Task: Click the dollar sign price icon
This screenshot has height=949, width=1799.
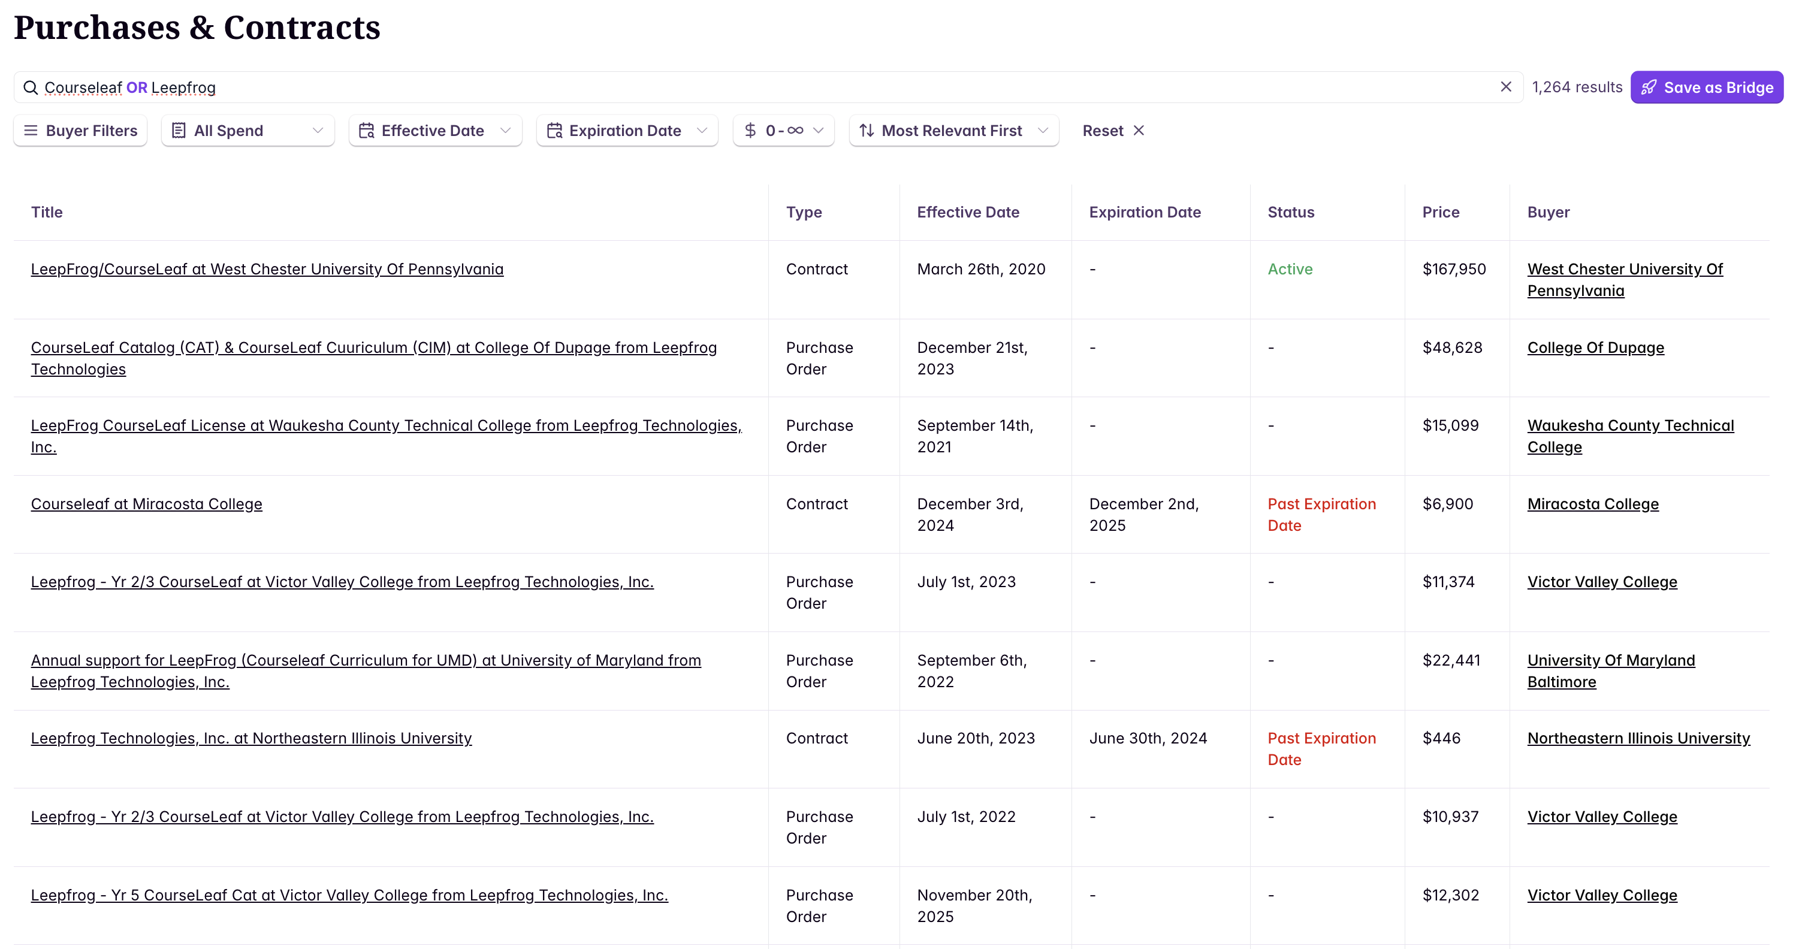Action: (x=750, y=131)
